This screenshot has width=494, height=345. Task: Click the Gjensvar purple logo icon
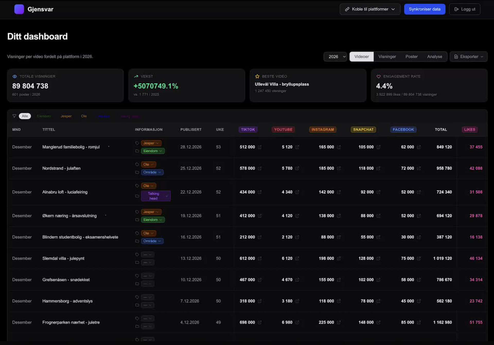(19, 9)
